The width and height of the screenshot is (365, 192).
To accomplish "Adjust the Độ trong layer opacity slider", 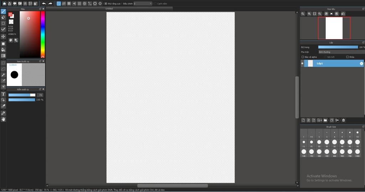I will pos(338,47).
